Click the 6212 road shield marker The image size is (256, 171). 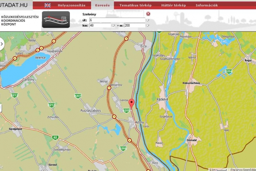(x=51, y=105)
